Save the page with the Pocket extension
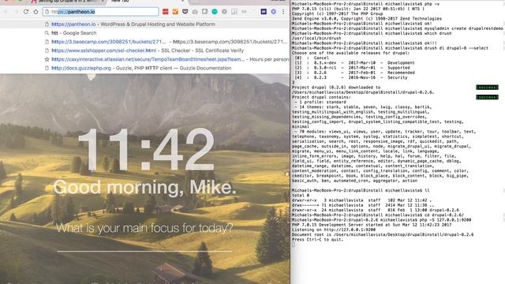This screenshot has width=505, height=284. coord(185,12)
